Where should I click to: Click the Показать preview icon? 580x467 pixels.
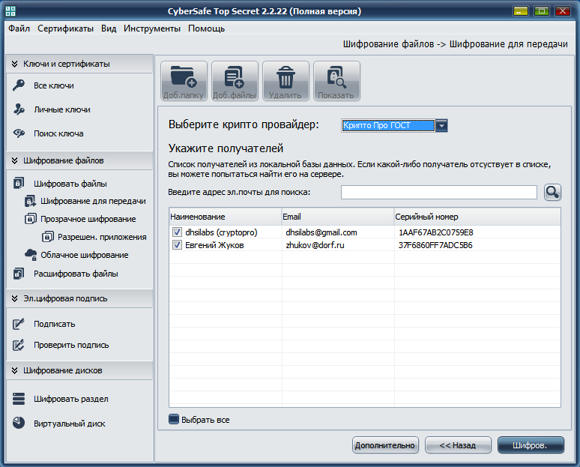pyautogui.click(x=336, y=77)
